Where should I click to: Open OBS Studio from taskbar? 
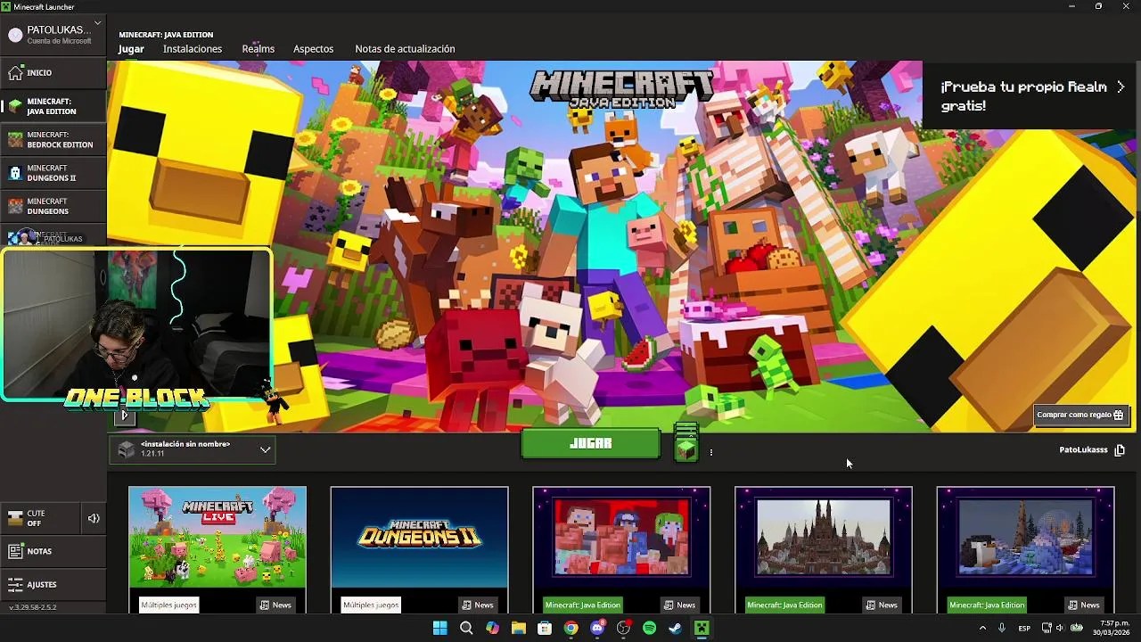click(623, 629)
